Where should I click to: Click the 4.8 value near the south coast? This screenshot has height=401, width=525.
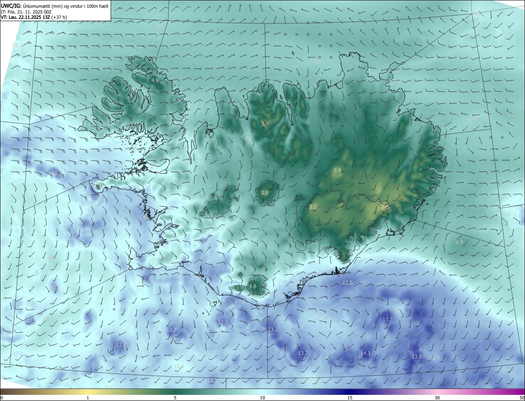click(253, 287)
